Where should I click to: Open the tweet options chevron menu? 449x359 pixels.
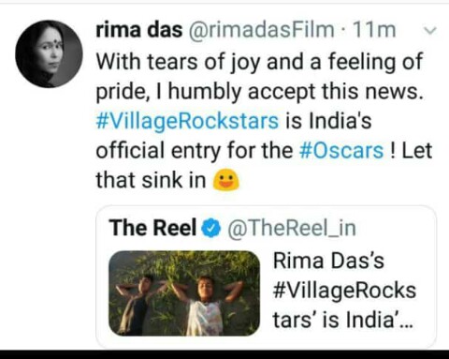(430, 31)
